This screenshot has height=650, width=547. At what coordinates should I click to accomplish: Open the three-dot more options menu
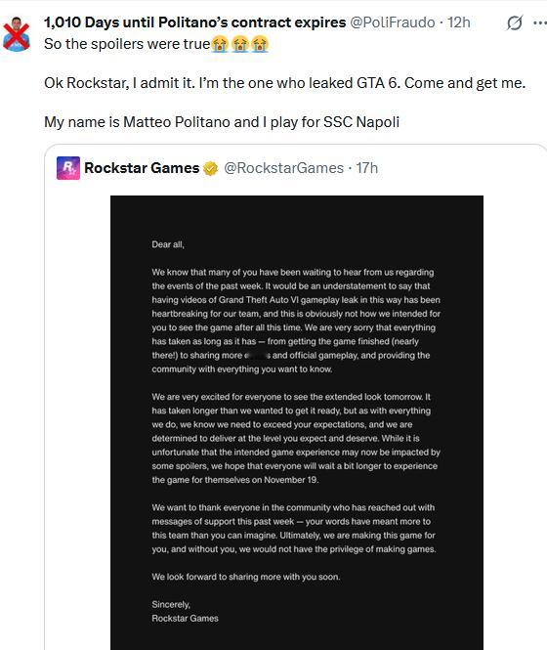coord(540,22)
